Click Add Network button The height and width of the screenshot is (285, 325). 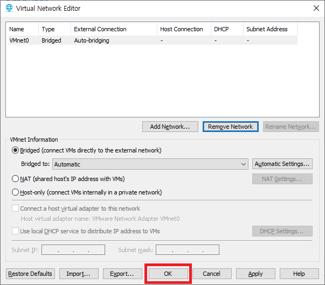[x=170, y=127]
